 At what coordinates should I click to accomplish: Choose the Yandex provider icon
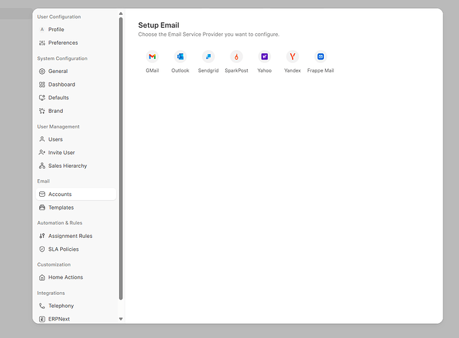293,57
